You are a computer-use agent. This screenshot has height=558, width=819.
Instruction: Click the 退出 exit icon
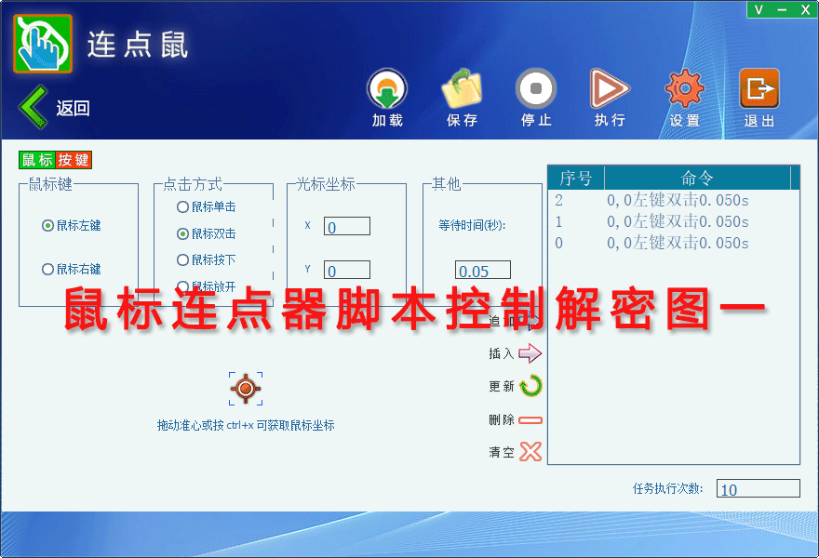(759, 89)
